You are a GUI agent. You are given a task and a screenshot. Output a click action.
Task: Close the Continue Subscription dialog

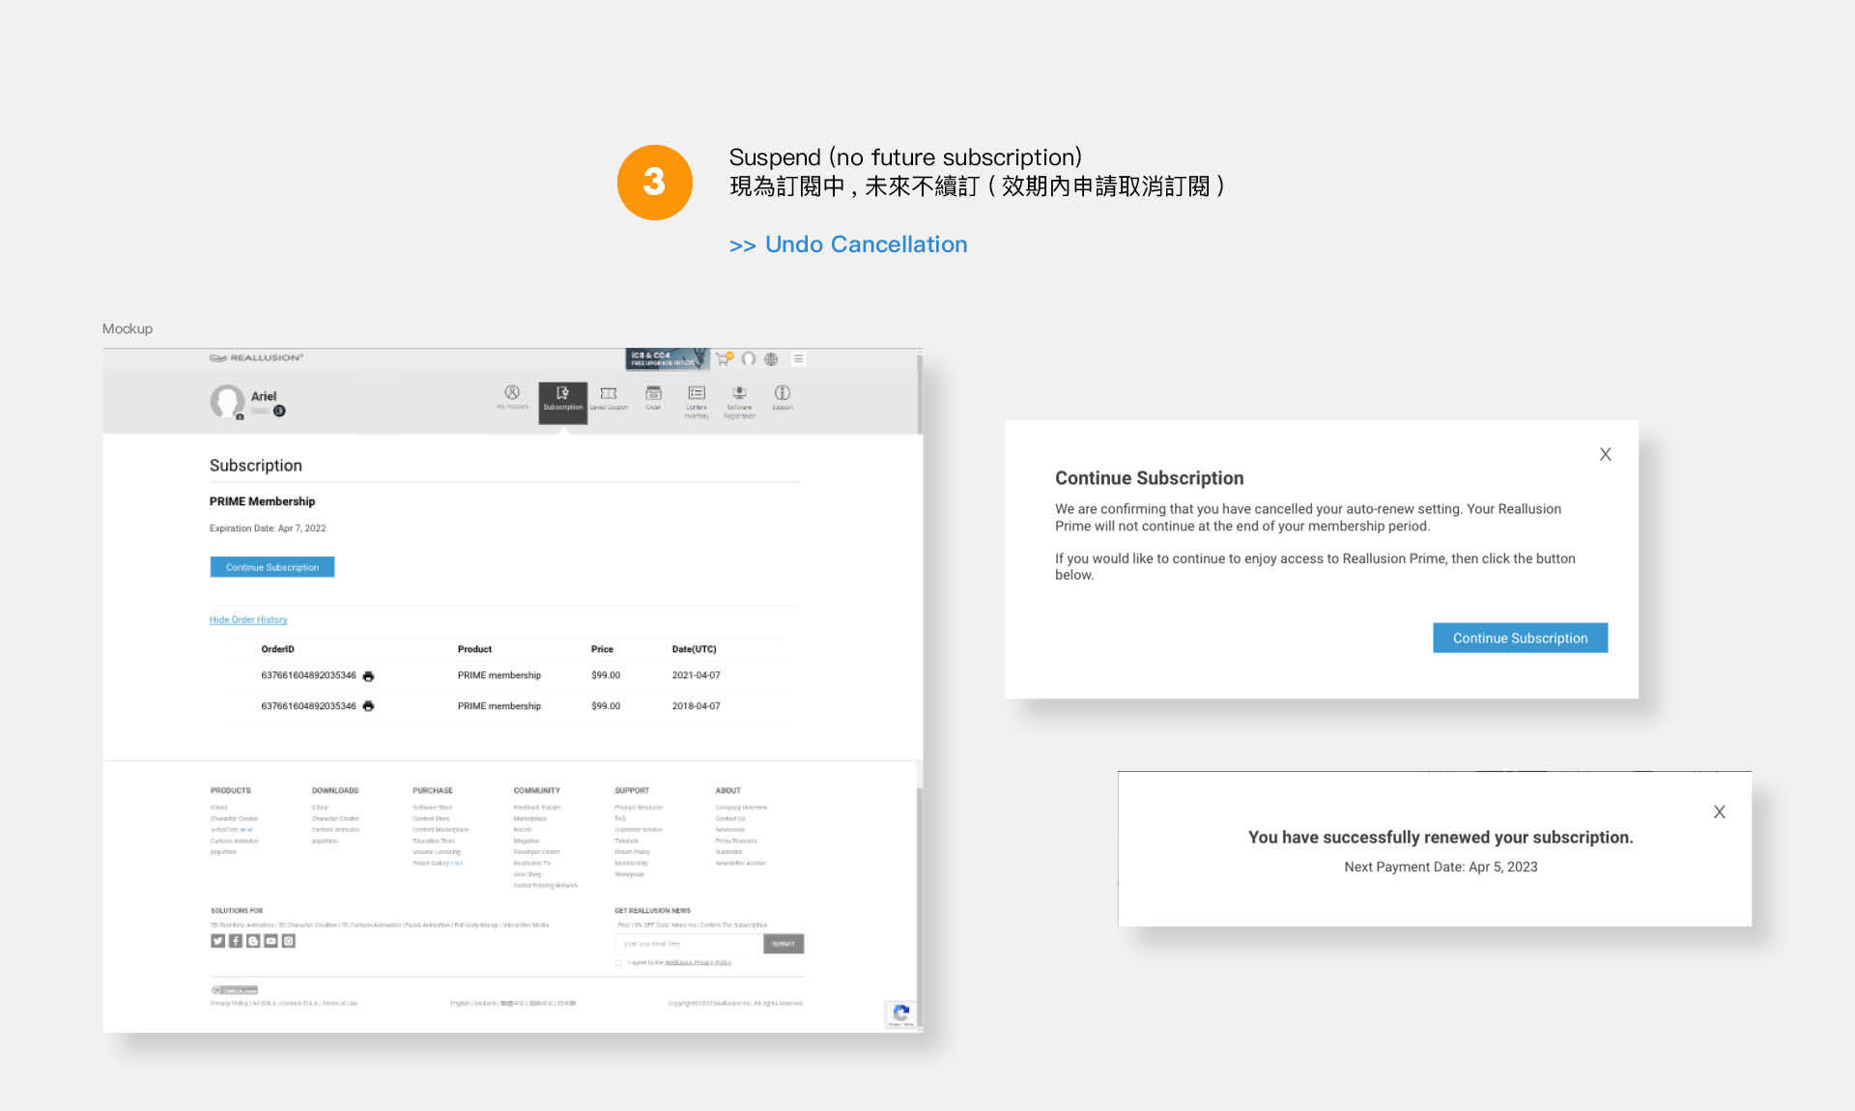pos(1605,454)
